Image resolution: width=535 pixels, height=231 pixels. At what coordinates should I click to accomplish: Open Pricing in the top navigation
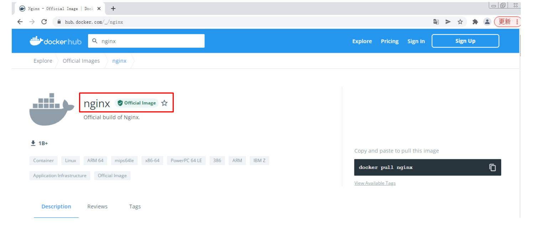click(390, 41)
